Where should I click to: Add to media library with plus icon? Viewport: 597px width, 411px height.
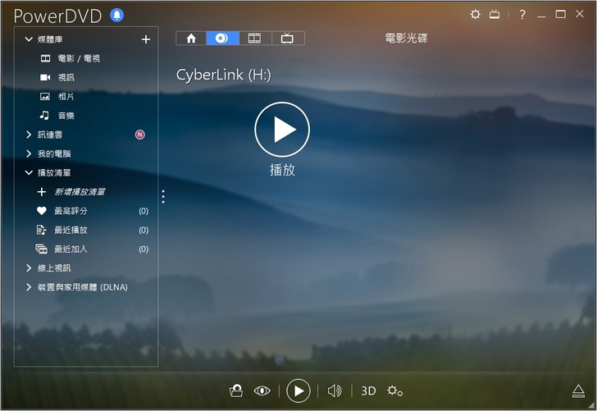point(146,39)
